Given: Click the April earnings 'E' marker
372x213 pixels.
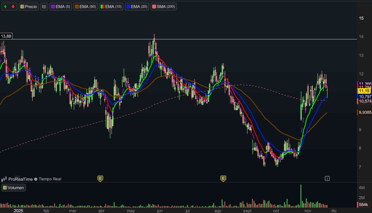Looking at the screenshot, I should (100, 178).
